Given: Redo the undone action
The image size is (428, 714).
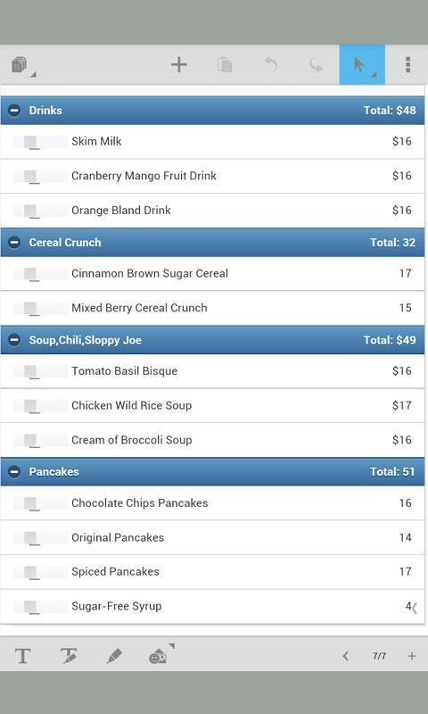Looking at the screenshot, I should click(317, 64).
